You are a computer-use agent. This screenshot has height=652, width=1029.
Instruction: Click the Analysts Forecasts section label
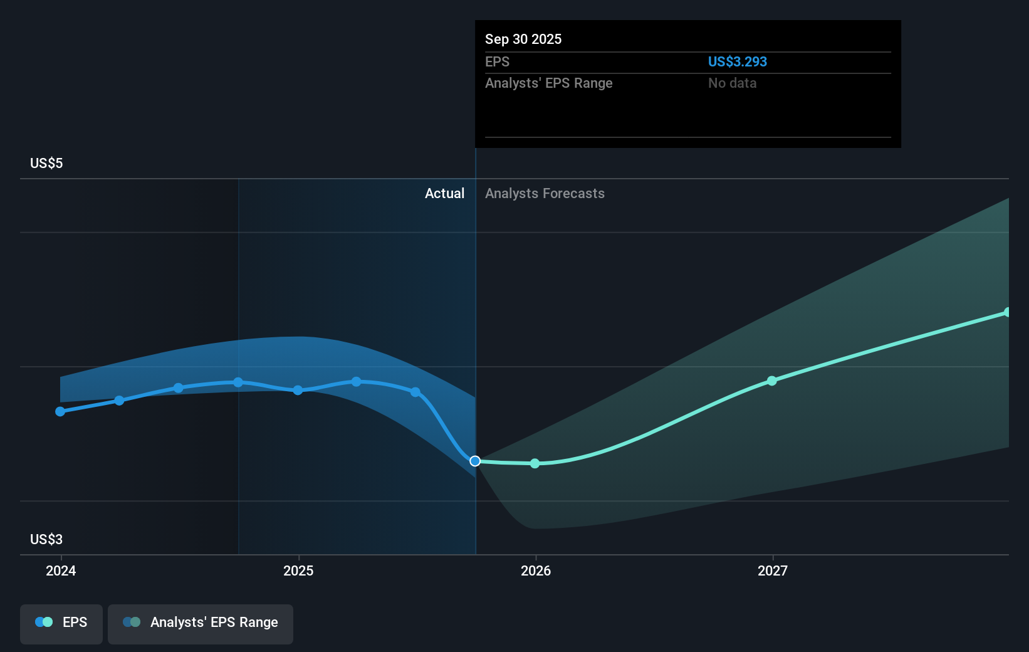point(545,193)
